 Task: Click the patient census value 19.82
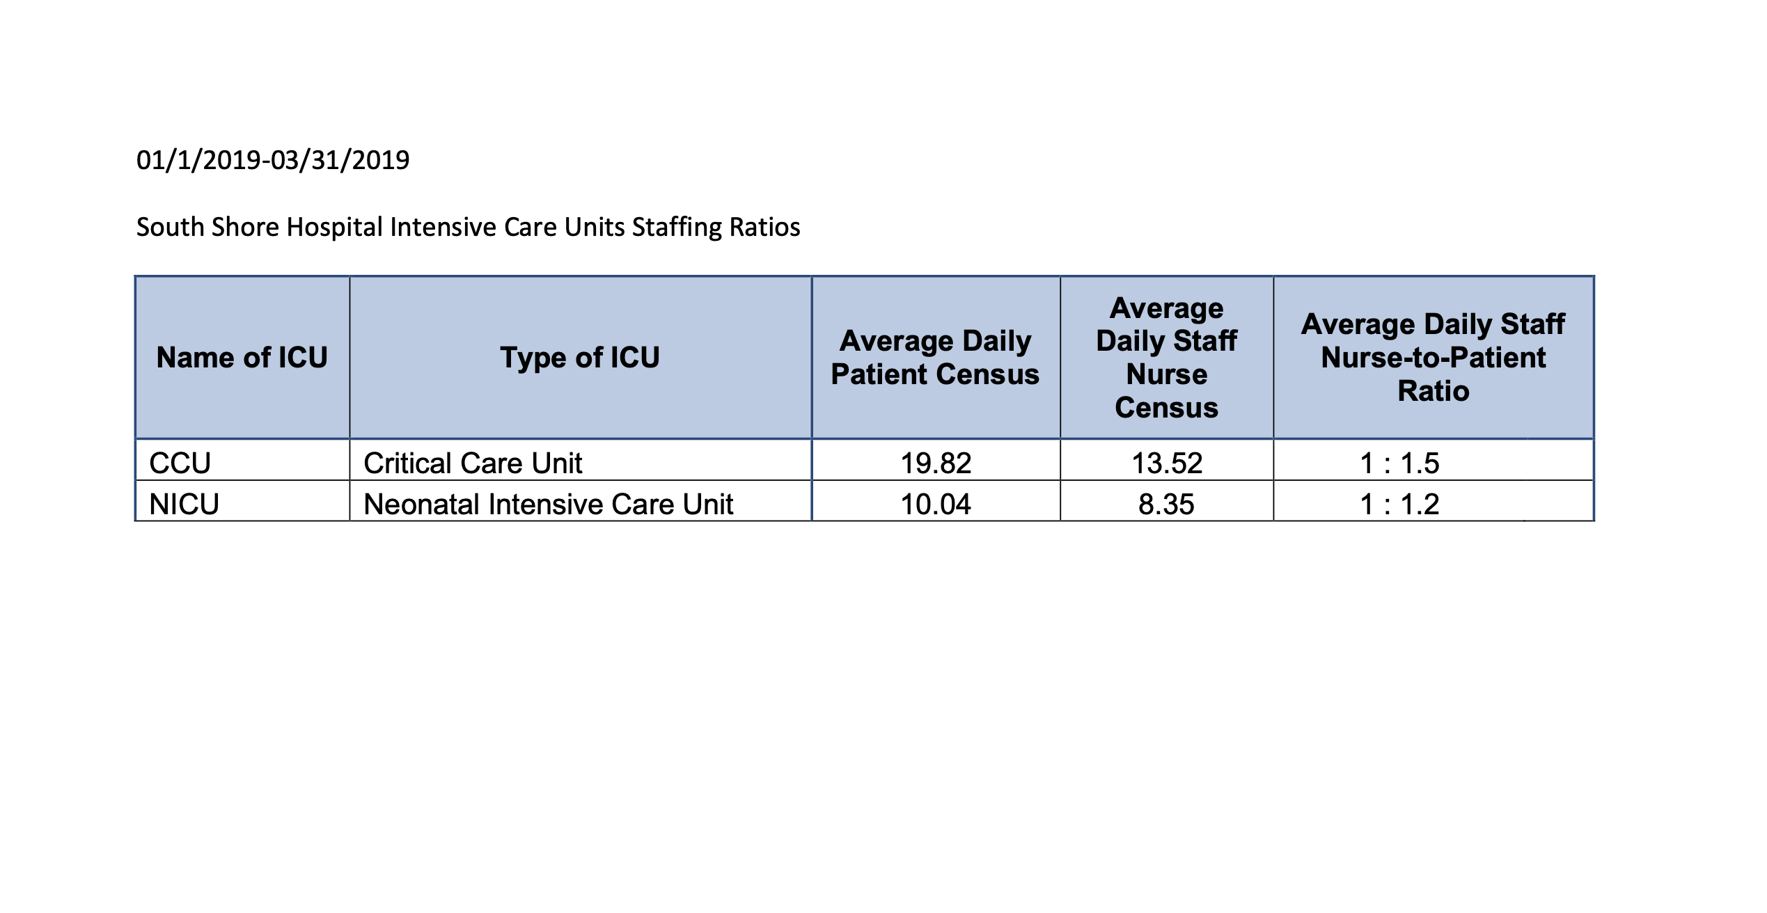tap(936, 463)
